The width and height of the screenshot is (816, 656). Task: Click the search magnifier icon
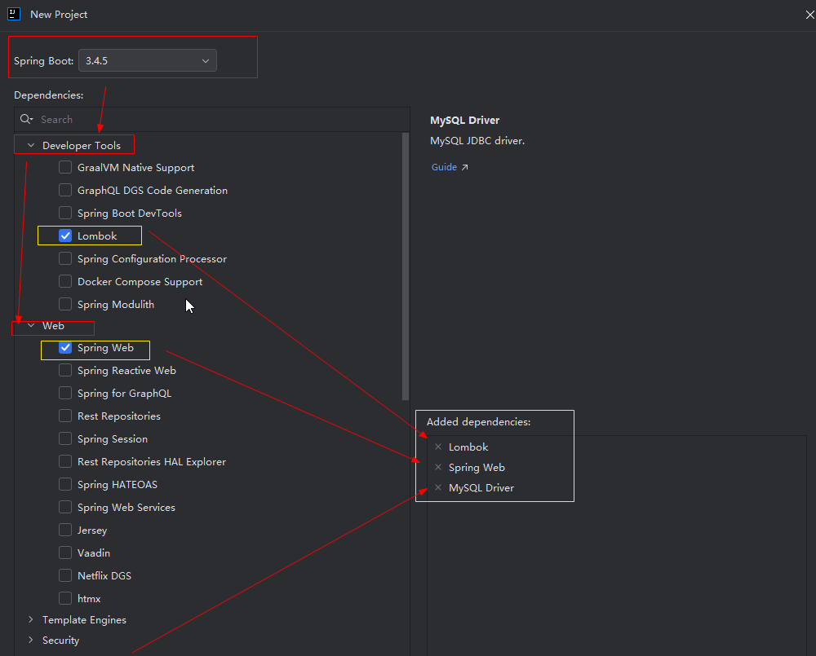(x=26, y=120)
